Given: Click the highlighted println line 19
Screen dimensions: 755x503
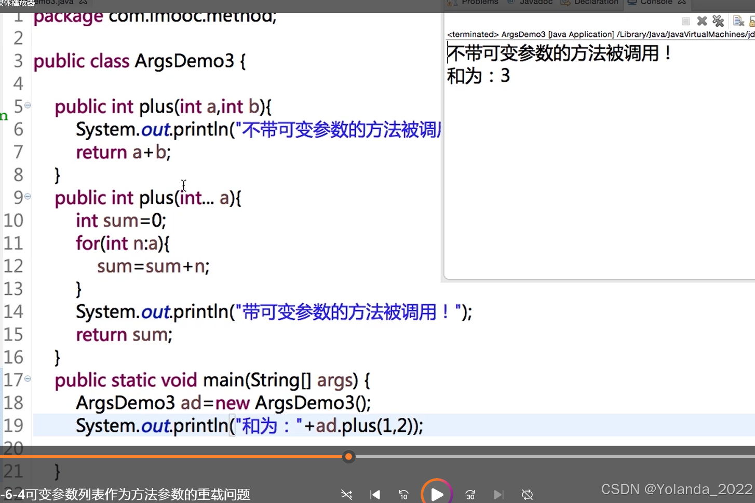Looking at the screenshot, I should (x=250, y=426).
